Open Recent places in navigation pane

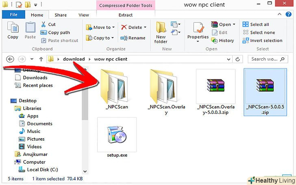[34, 85]
